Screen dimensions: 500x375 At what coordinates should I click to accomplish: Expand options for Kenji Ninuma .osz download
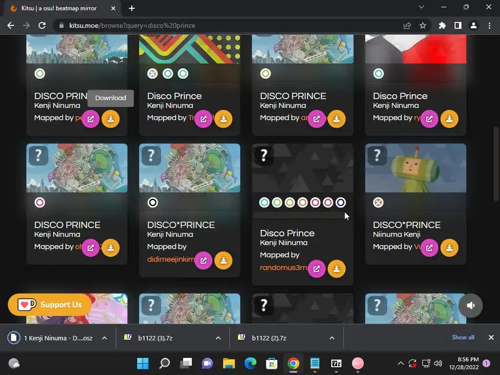coord(104,338)
